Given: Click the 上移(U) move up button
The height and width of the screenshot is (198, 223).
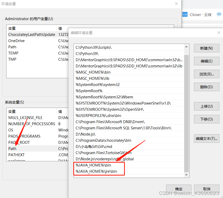Looking at the screenshot, I should [x=206, y=106].
